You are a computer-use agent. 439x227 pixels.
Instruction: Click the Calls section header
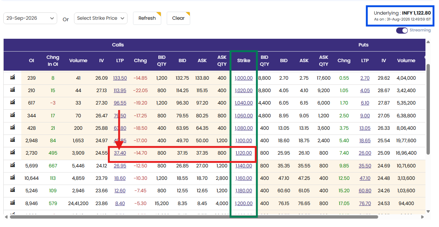118,45
